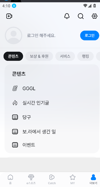The height and width of the screenshot is (187, 100).
Task: Open notifications bell icon
Action: pyautogui.click(x=67, y=16)
